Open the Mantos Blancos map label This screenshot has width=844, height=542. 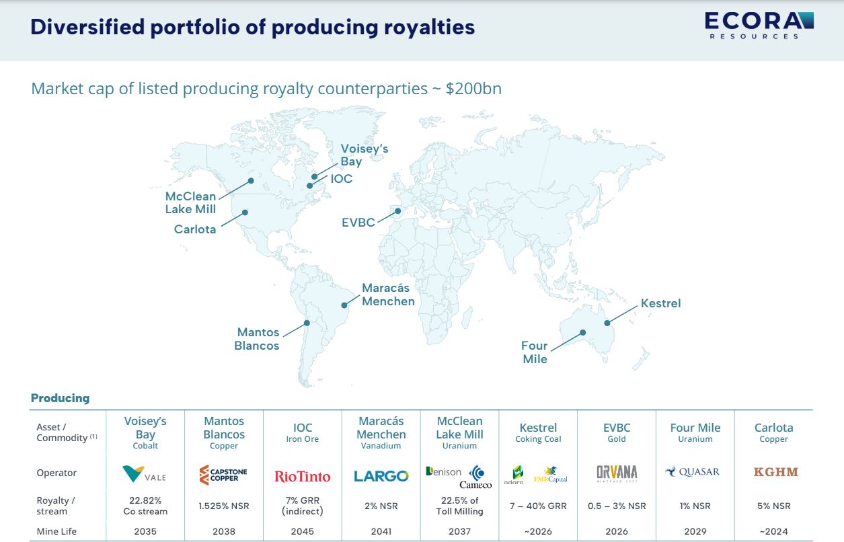258,338
